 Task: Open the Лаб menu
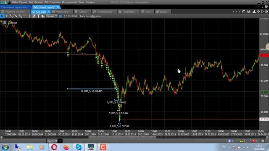pyautogui.click(x=46, y=2)
